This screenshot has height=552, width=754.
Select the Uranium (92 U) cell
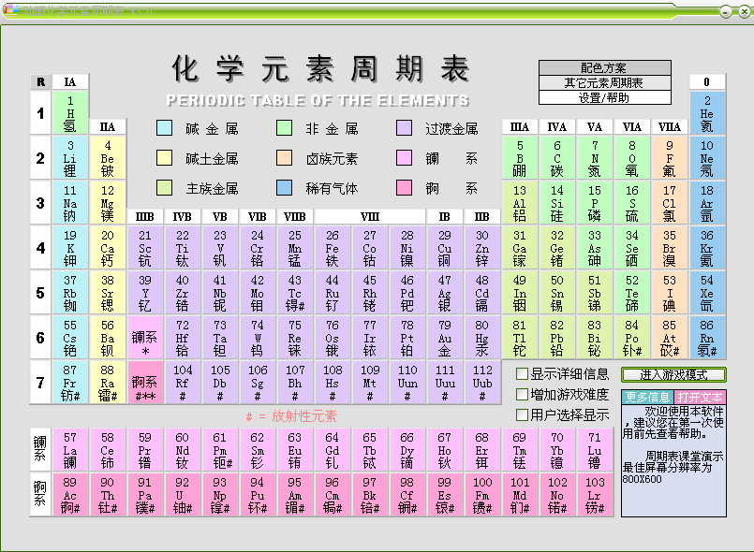[x=183, y=495]
